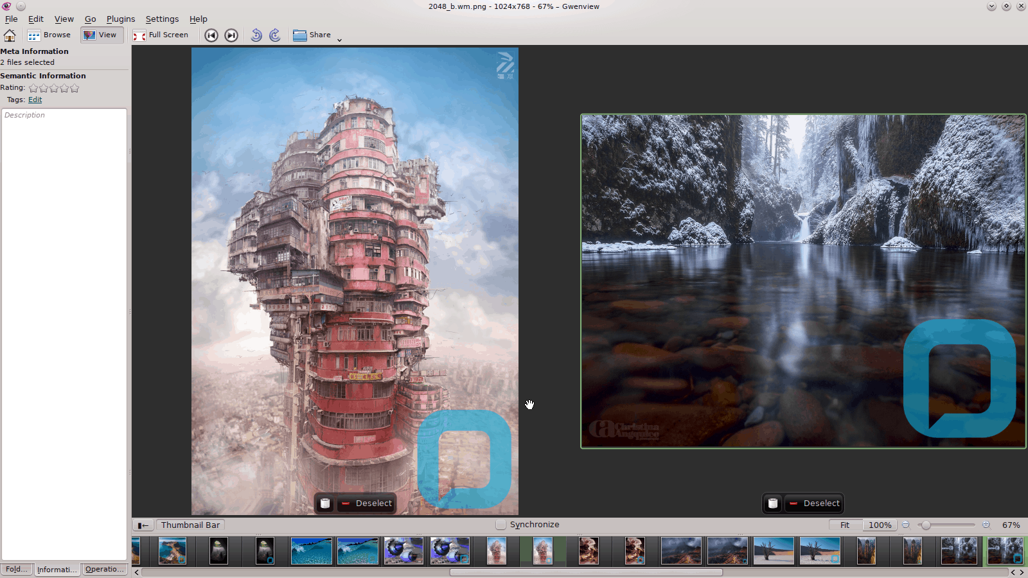Viewport: 1028px width, 578px height.
Task: Click the Meta Information heading
Action: (35, 51)
